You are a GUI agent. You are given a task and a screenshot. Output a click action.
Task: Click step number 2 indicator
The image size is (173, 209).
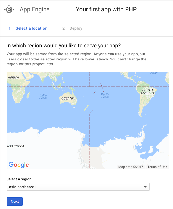tap(63, 28)
